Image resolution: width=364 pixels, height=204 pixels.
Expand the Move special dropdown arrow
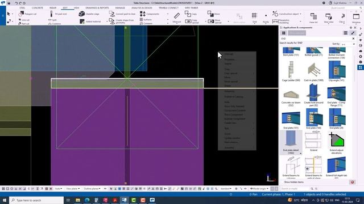(228, 22)
